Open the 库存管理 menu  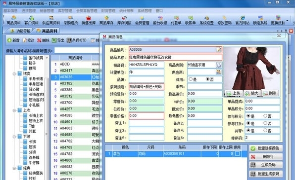coord(65,11)
